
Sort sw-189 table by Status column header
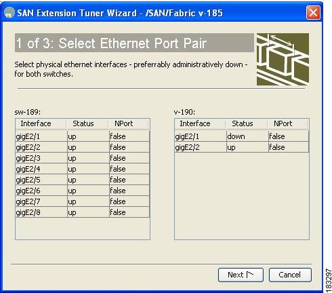tap(87, 124)
